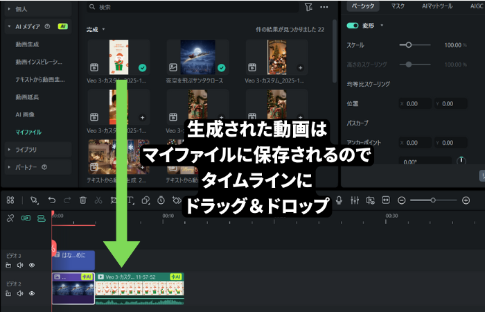485x312 pixels.
Task: Open the three-dot more options menu
Action: tap(324, 7)
